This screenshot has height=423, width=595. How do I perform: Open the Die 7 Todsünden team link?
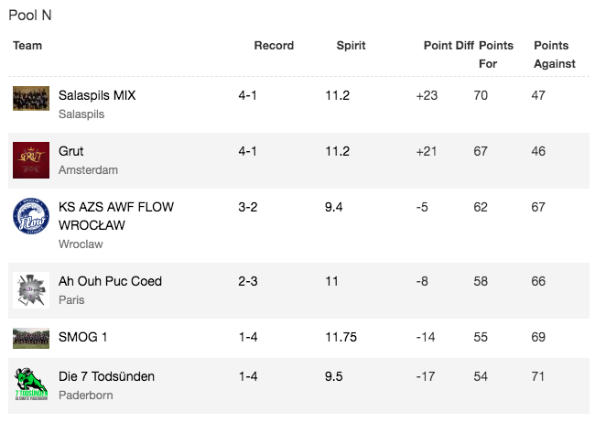[x=106, y=376]
